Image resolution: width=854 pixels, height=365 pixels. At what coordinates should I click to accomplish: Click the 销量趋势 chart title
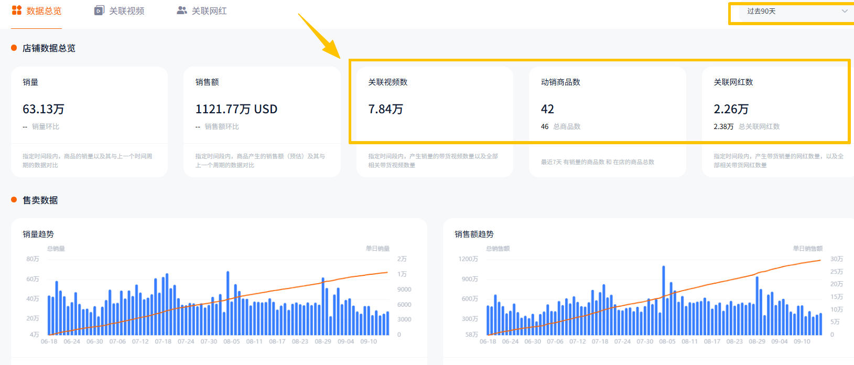(x=38, y=234)
